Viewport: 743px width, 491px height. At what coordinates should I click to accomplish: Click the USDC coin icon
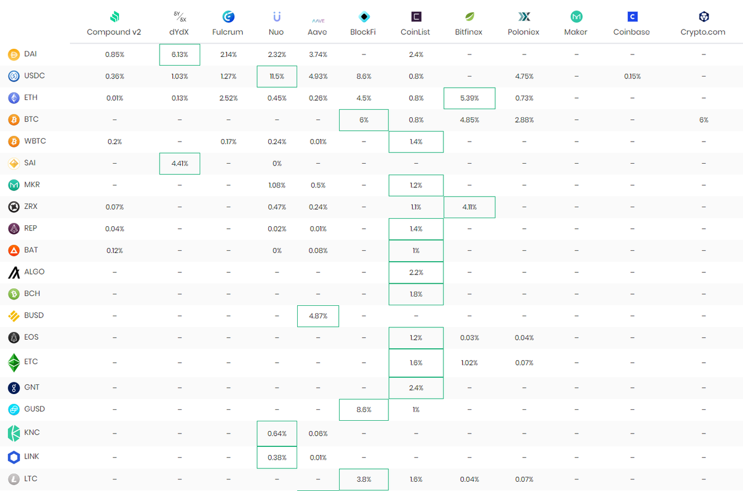coord(14,76)
